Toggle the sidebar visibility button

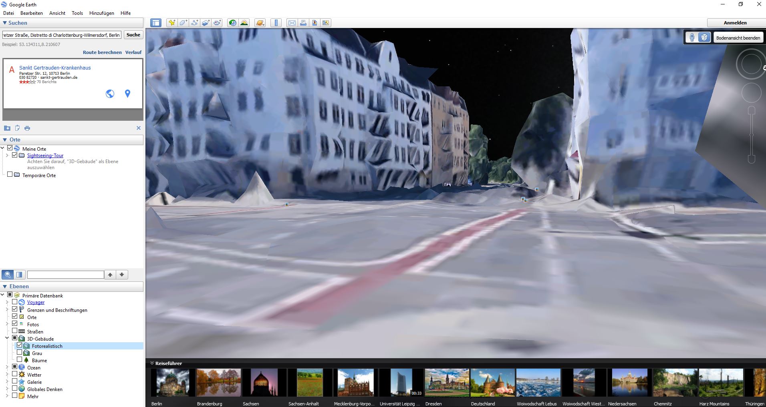tap(156, 23)
